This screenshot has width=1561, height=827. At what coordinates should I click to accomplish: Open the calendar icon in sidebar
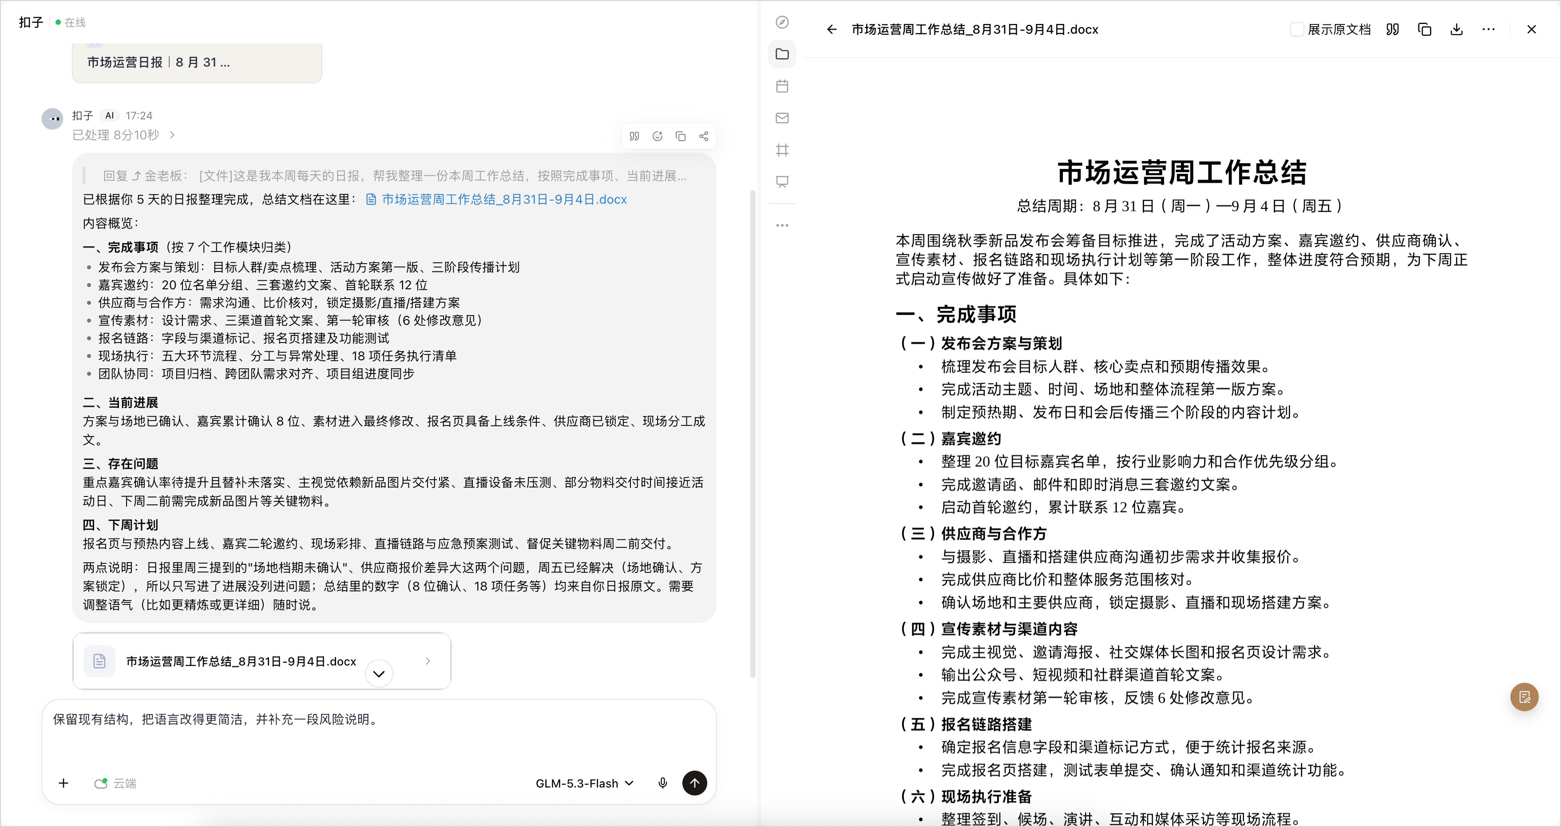(x=782, y=86)
